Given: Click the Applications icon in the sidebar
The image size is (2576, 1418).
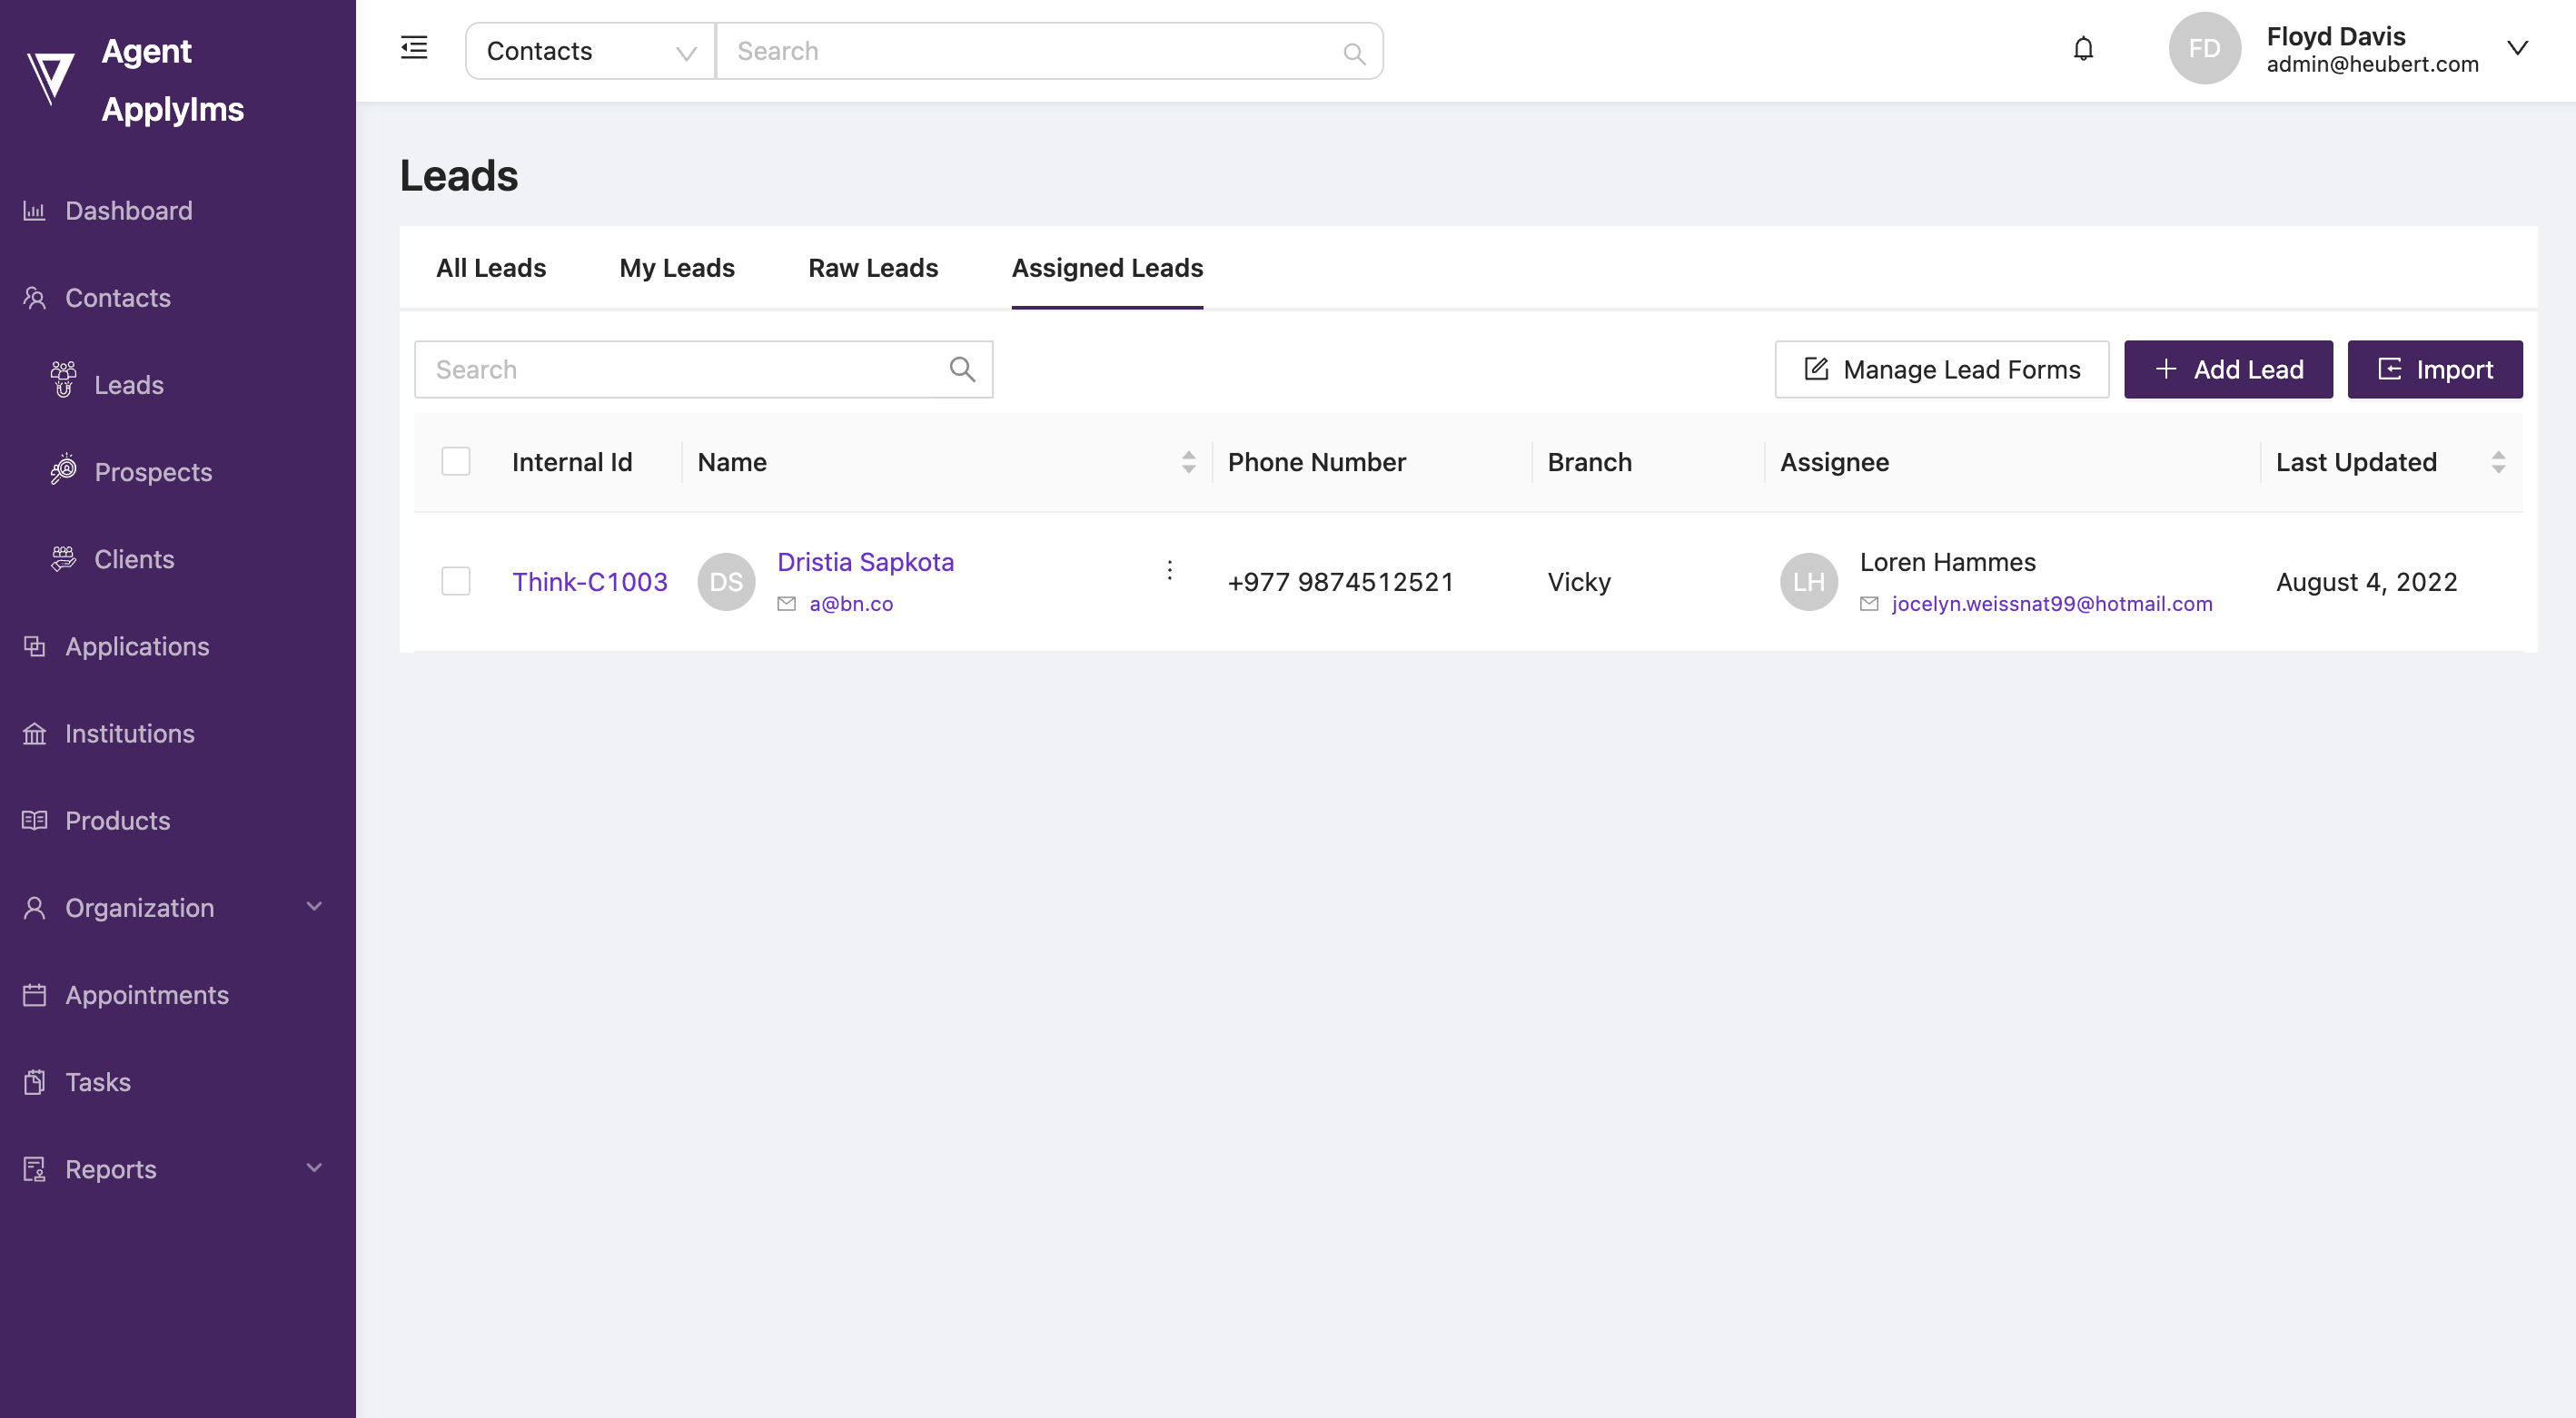Looking at the screenshot, I should (x=34, y=646).
